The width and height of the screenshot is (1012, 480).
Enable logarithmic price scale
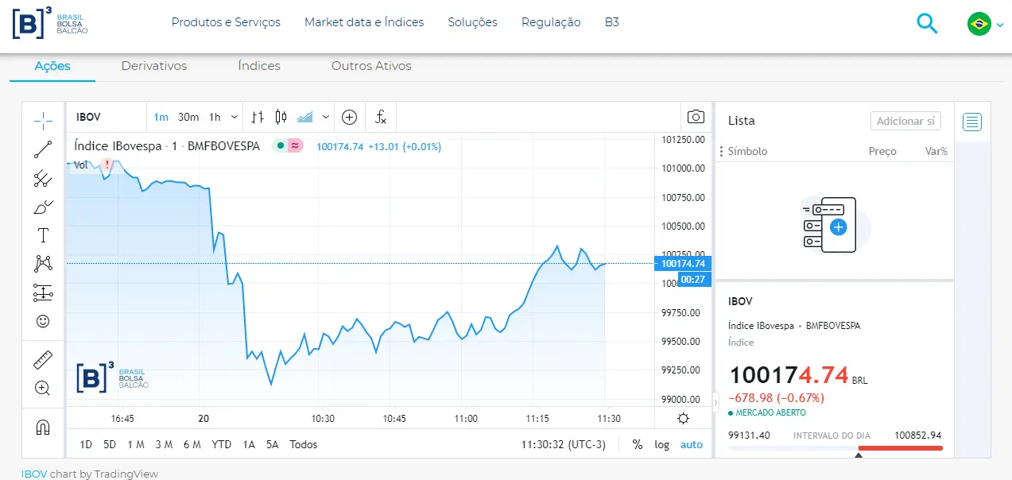(x=661, y=444)
